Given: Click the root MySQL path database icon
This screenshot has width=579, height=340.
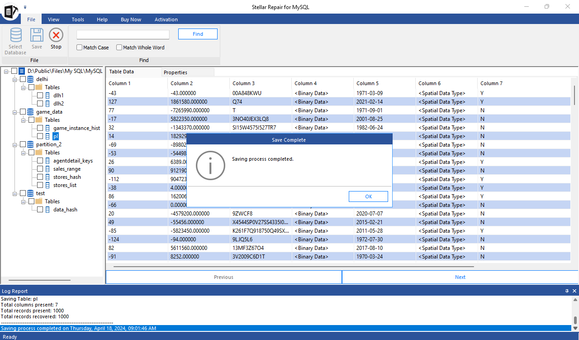Looking at the screenshot, I should click(x=22, y=71).
